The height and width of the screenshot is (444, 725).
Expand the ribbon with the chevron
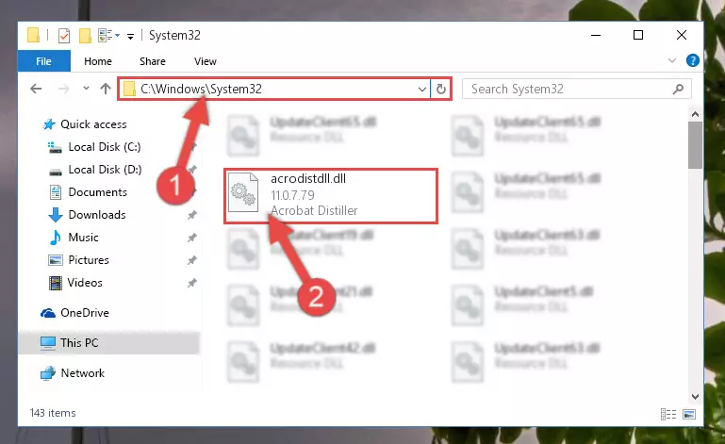pos(672,60)
